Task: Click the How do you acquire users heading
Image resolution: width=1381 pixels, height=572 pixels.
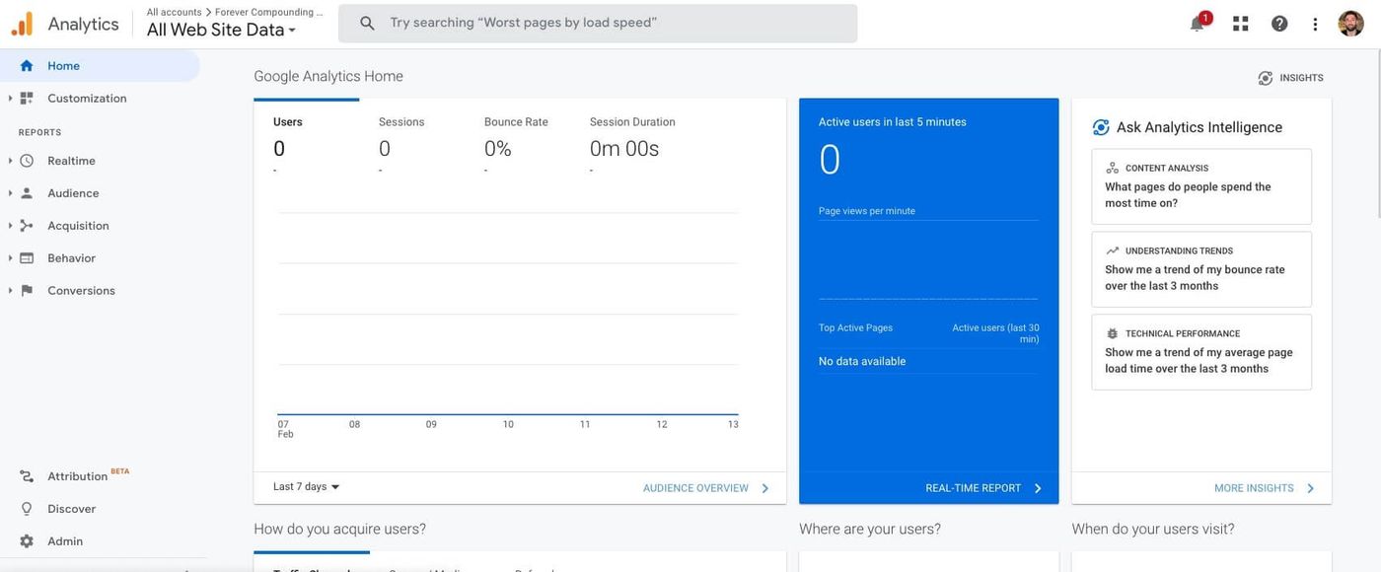Action: (339, 529)
